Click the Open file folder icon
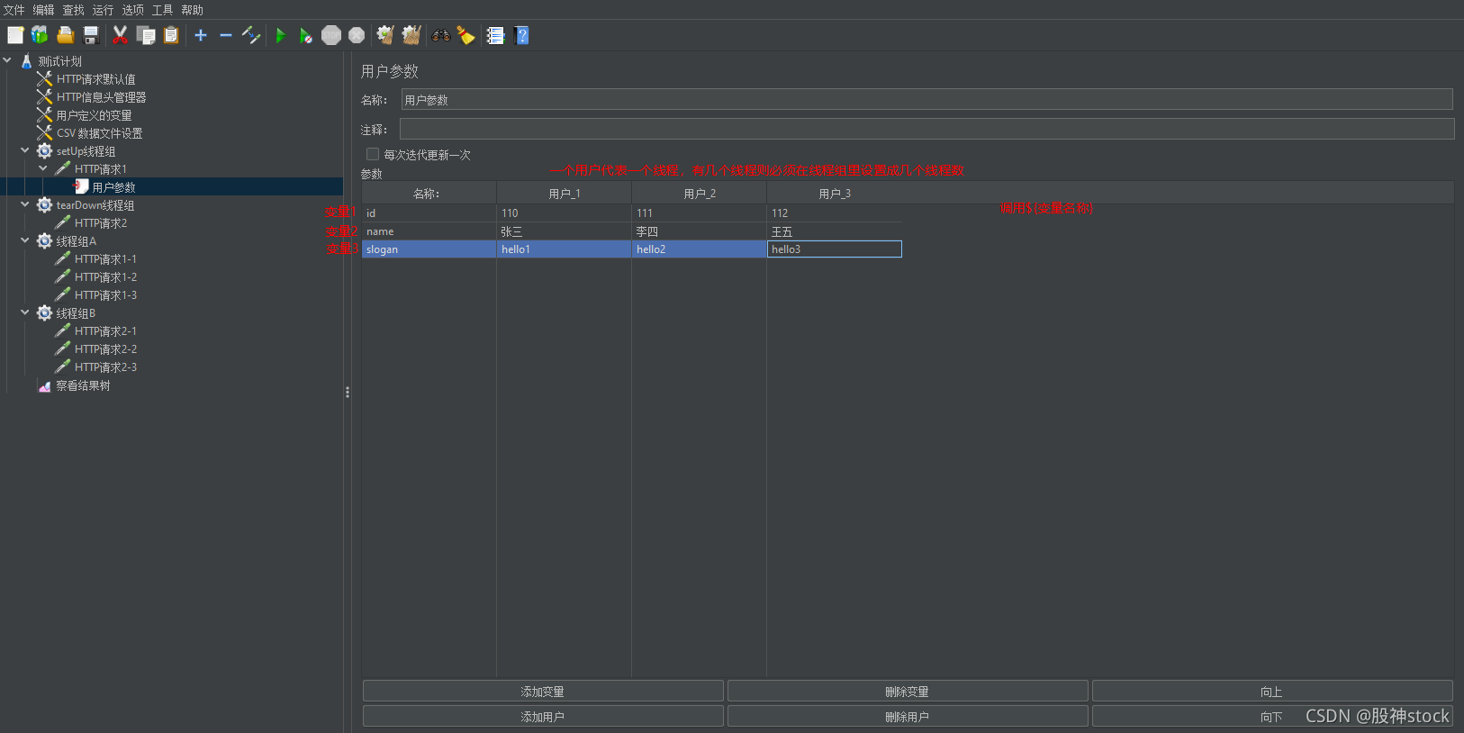This screenshot has width=1464, height=733. coord(65,35)
